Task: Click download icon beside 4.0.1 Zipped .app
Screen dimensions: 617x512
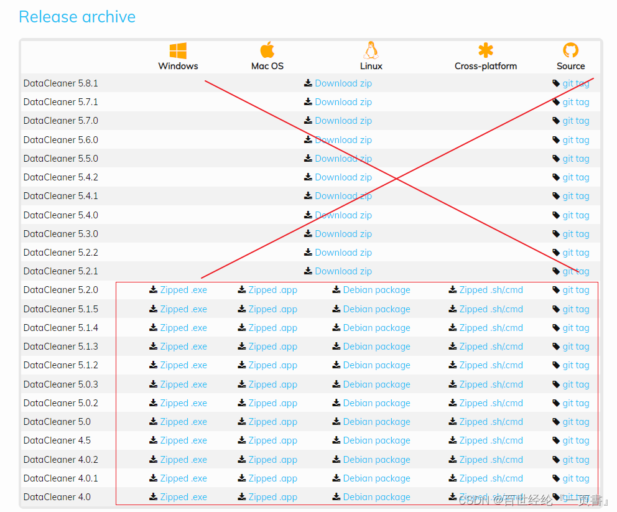Action: coord(242,478)
